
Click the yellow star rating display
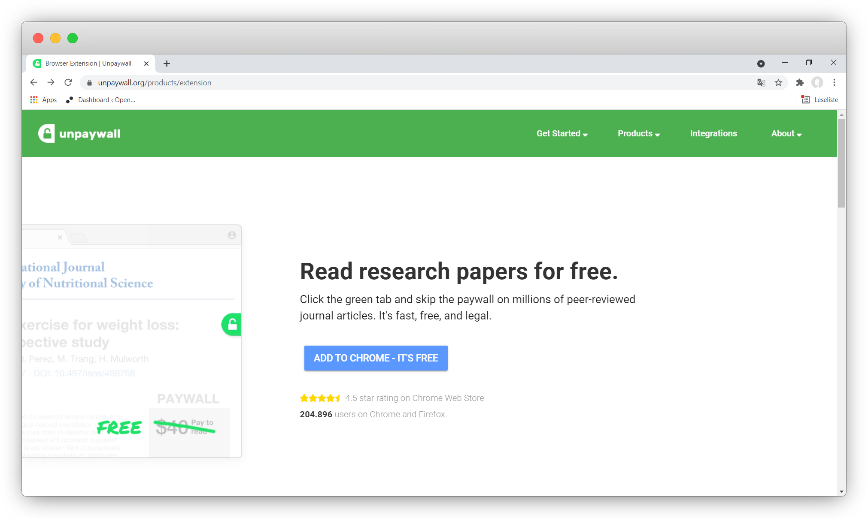point(320,398)
